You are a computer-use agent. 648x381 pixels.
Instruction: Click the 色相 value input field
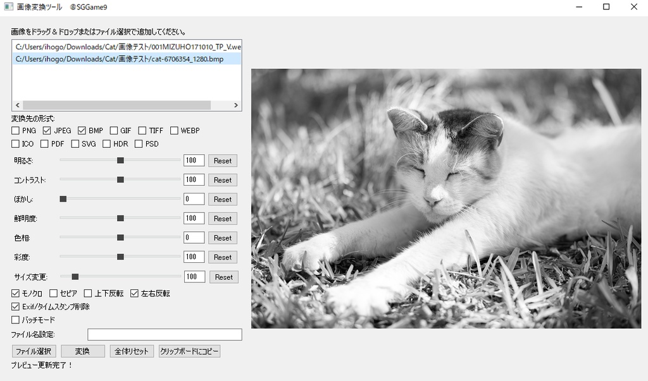pos(194,238)
